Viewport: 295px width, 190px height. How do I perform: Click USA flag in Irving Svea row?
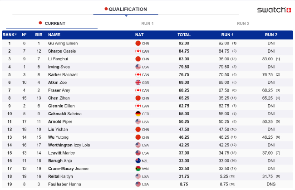(138, 67)
